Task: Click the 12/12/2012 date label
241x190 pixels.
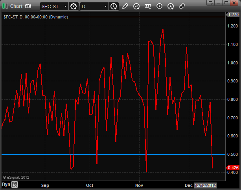Action: [x=205, y=185]
